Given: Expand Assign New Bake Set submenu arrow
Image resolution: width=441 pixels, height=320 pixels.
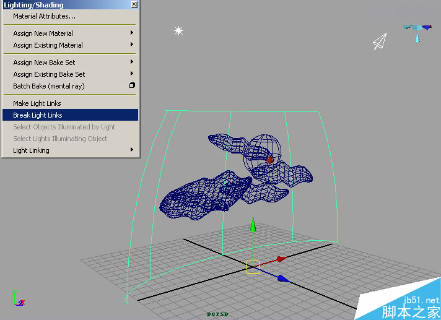Looking at the screenshot, I should click(x=132, y=62).
